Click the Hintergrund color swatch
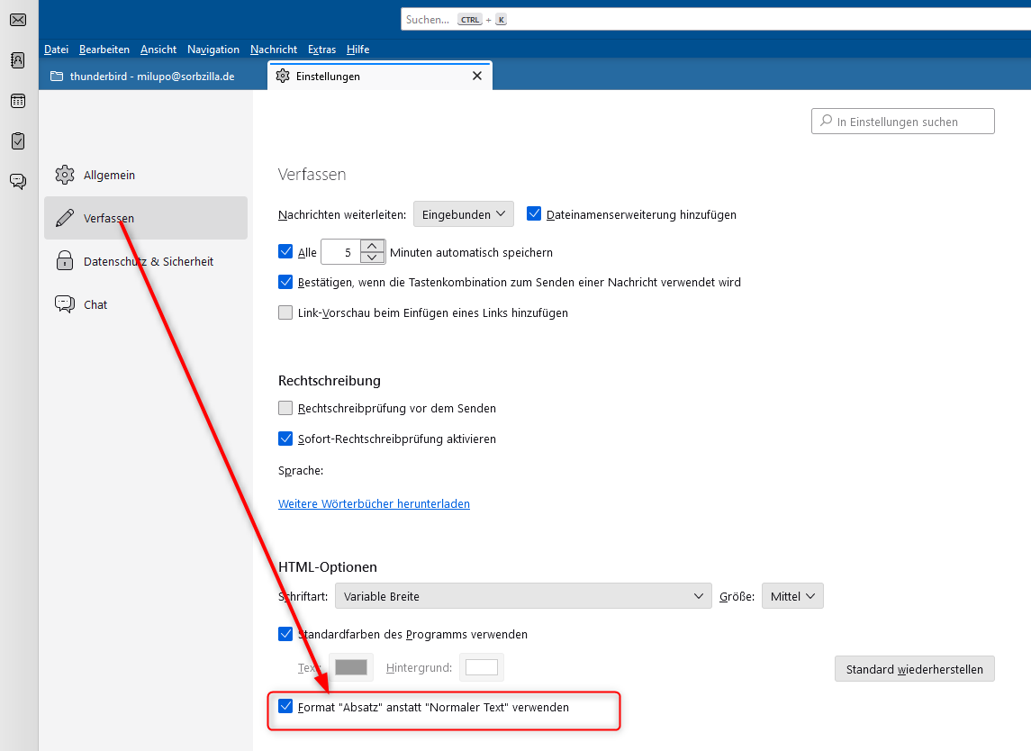 481,667
